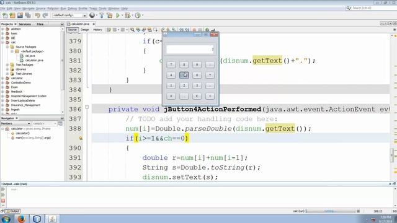Click the Debug Project toolbar icon
This screenshot has width=397, height=223.
127,15
